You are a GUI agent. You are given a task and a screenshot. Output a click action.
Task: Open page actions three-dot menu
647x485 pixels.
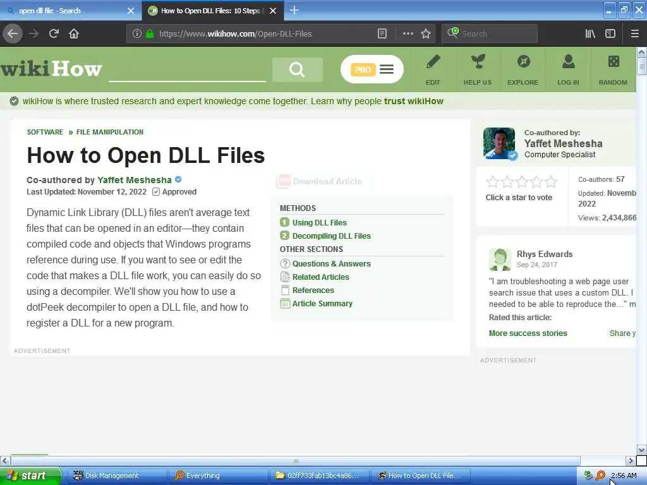click(x=408, y=34)
